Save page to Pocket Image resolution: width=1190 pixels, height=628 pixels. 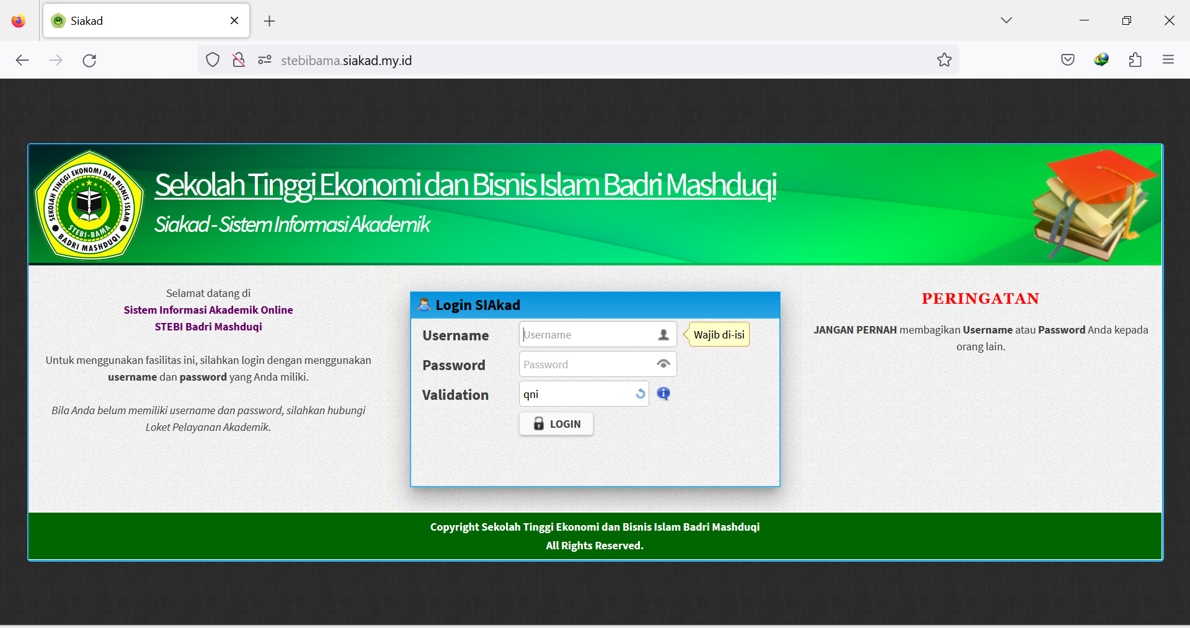pos(1067,60)
